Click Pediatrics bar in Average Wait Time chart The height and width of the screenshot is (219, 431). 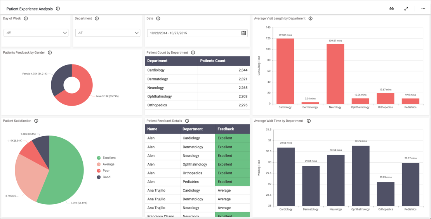(x=410, y=184)
